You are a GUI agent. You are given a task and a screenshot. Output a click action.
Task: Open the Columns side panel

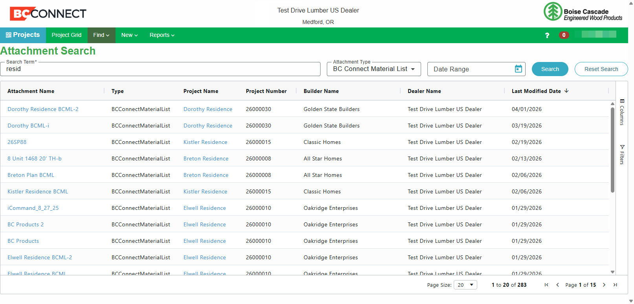tap(622, 112)
